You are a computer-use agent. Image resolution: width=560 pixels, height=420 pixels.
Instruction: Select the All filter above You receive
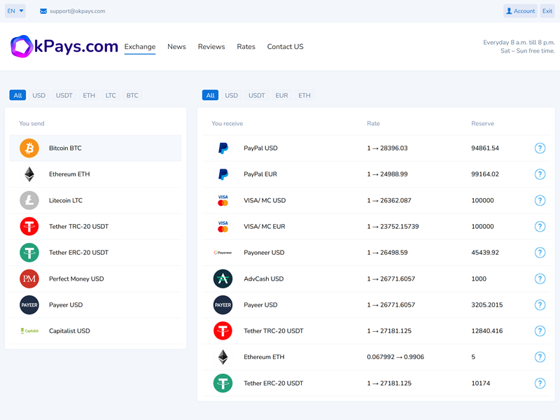coord(211,95)
